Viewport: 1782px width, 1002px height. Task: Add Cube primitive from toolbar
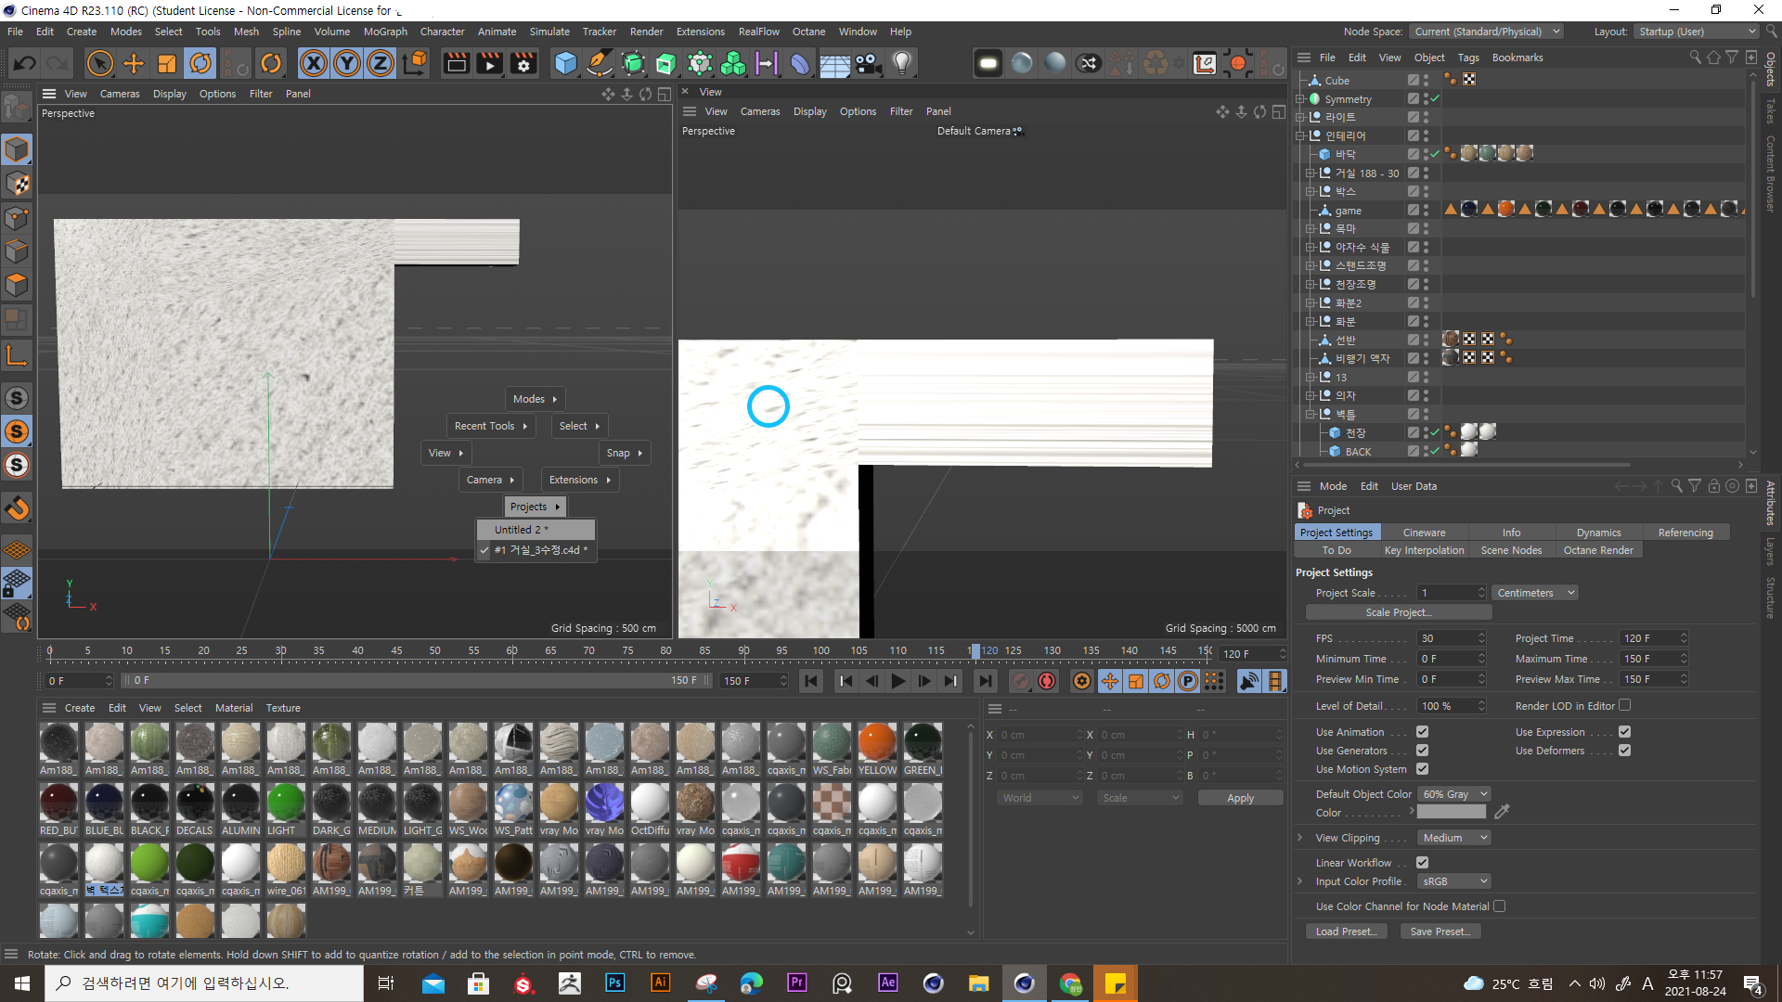coord(565,63)
